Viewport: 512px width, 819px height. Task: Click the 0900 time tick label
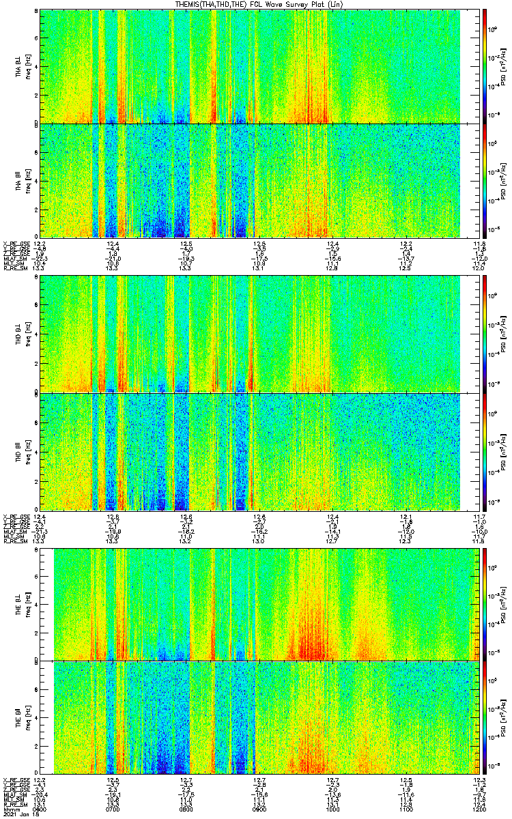(259, 809)
